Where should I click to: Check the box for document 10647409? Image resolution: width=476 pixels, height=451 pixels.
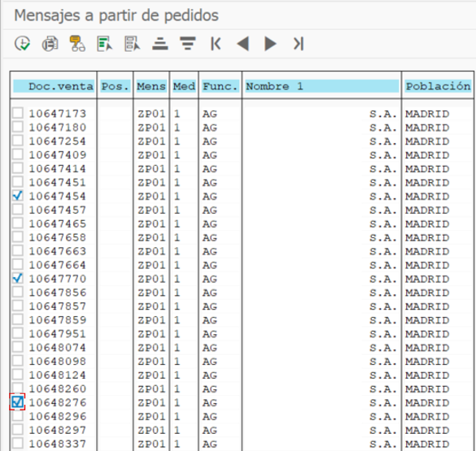[18, 154]
